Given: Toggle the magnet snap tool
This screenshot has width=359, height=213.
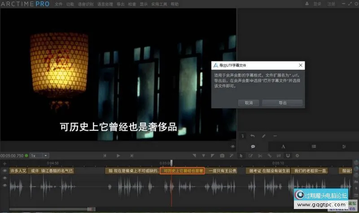Looking at the screenshot, I should point(288,155).
